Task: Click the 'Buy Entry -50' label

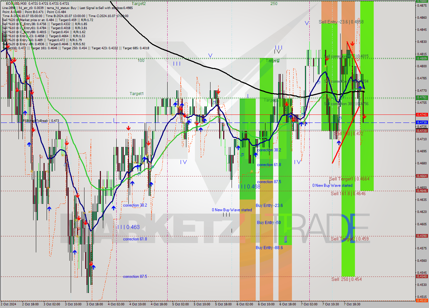Action: pos(269,223)
